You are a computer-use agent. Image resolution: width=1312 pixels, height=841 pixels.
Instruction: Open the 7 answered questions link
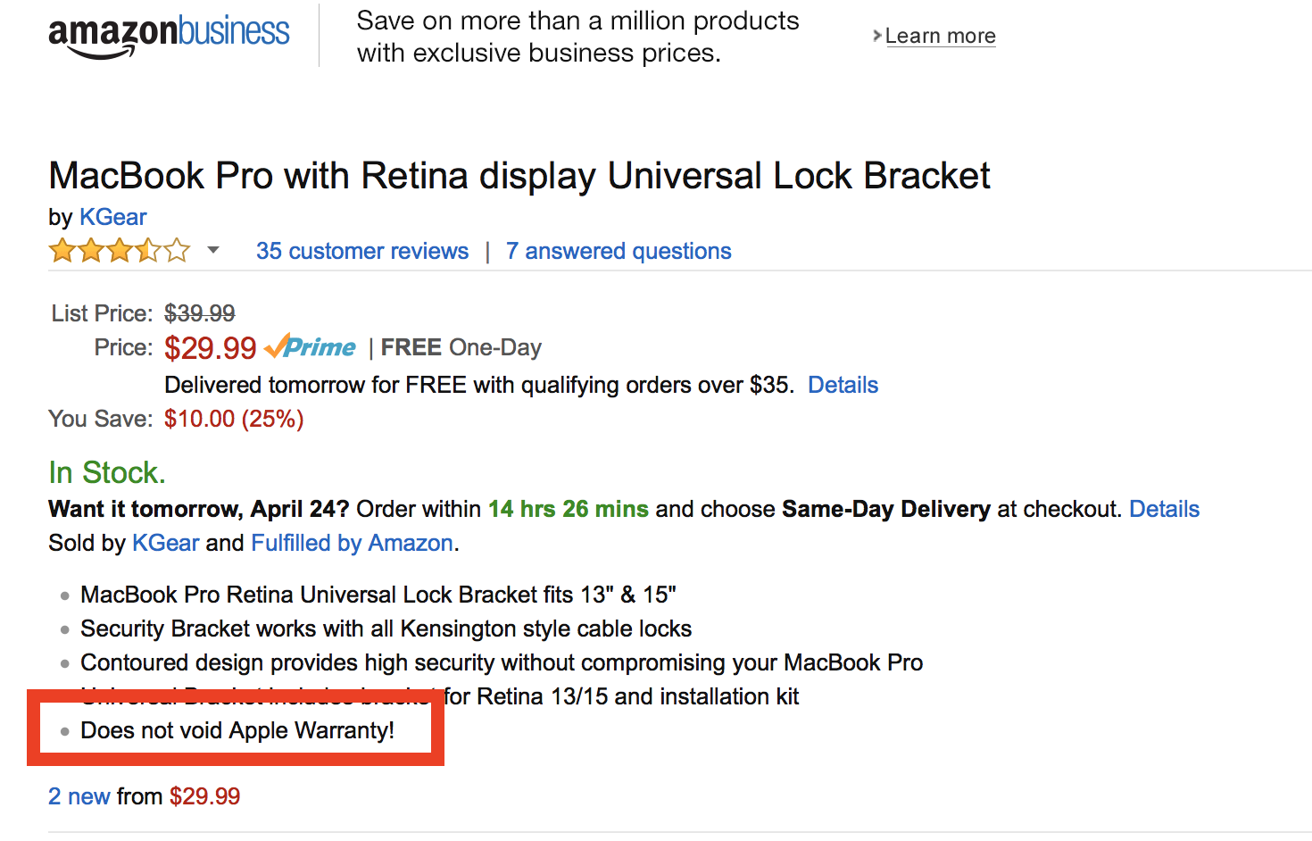[x=619, y=251]
